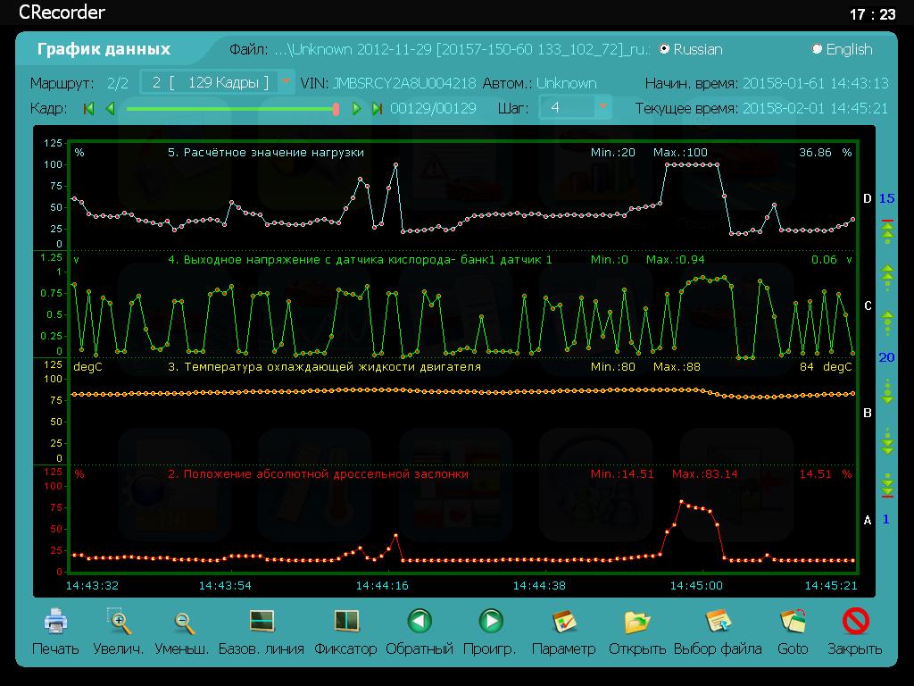Image resolution: width=914 pixels, height=686 pixels.
Task: Click the Max.:83.14 throttle value
Action: click(705, 474)
